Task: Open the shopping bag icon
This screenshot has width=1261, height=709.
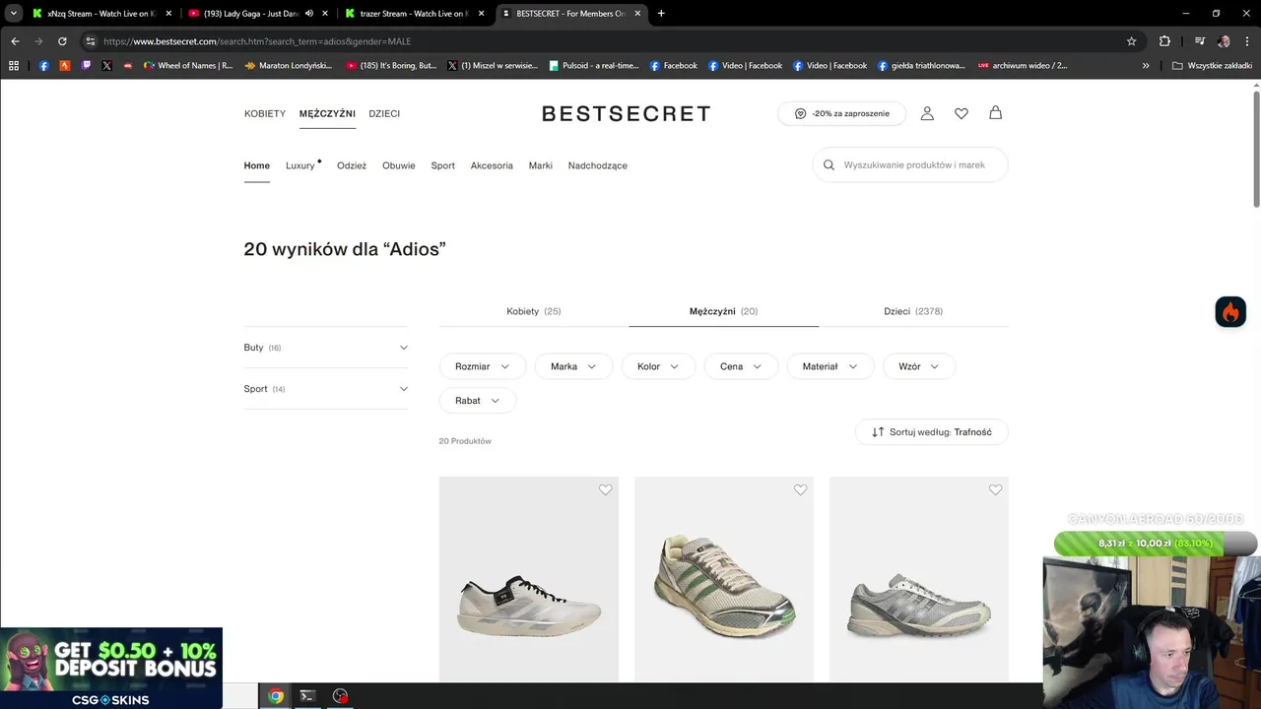Action: (x=996, y=113)
